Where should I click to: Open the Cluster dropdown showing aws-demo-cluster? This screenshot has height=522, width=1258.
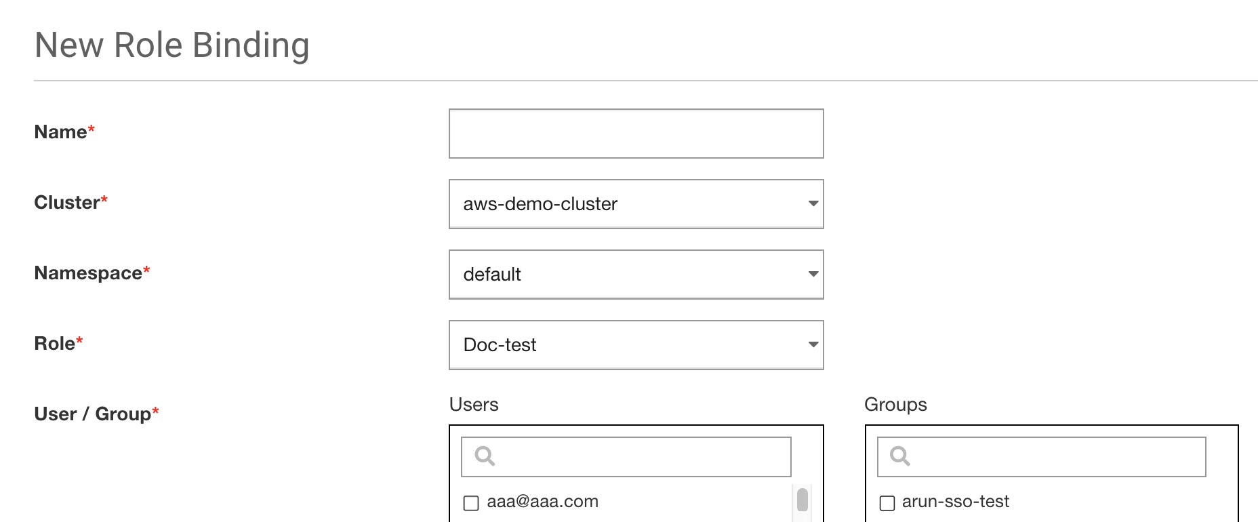click(636, 204)
